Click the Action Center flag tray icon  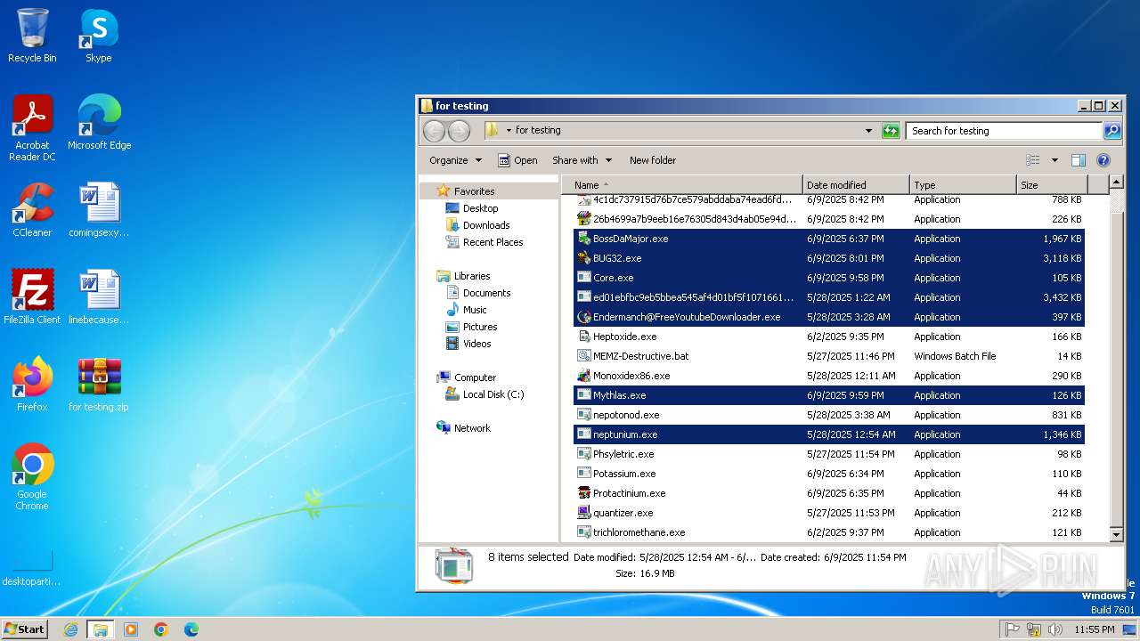(x=1013, y=629)
